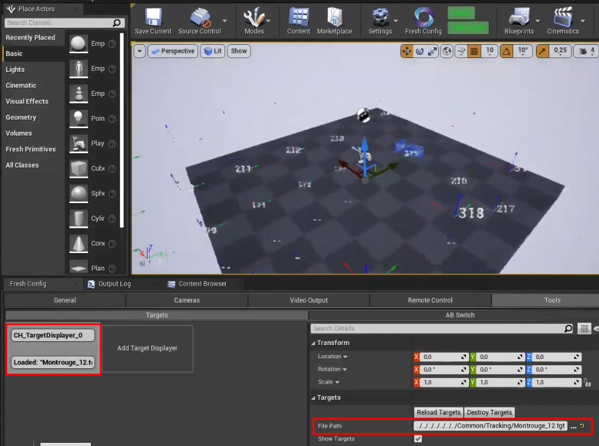
Task: Select the Cube primitive icon
Action: pyautogui.click(x=78, y=168)
